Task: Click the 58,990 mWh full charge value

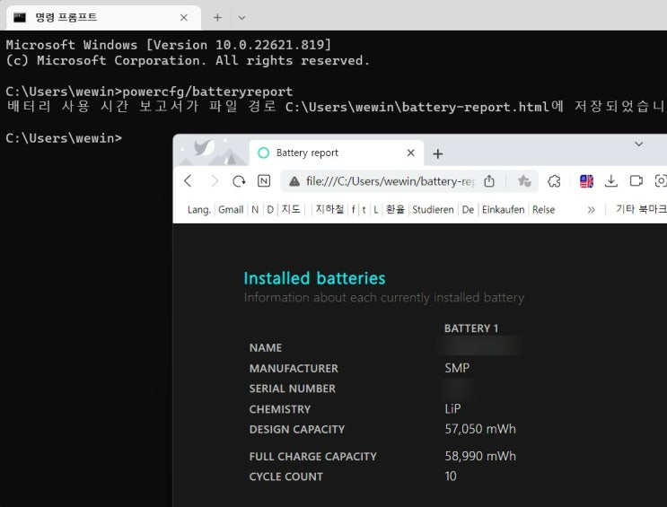Action: pos(480,456)
